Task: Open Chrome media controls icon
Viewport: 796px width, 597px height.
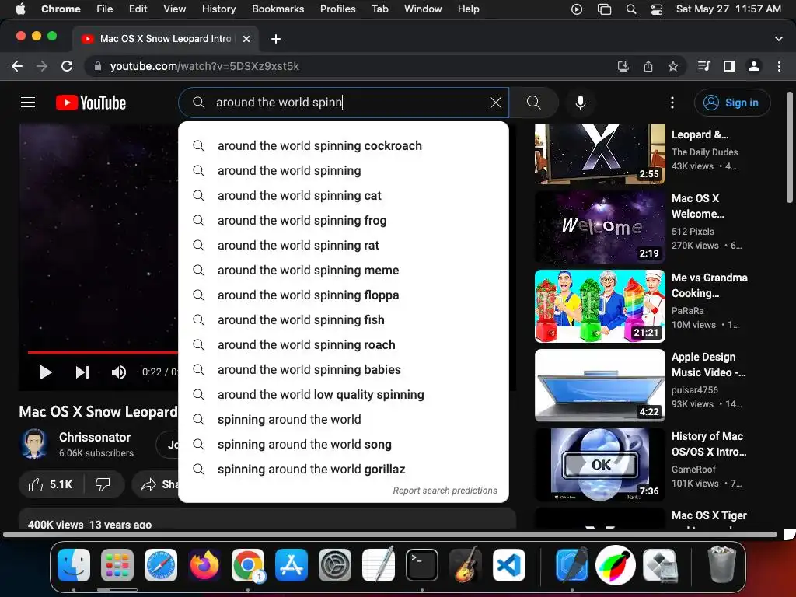Action: (703, 66)
